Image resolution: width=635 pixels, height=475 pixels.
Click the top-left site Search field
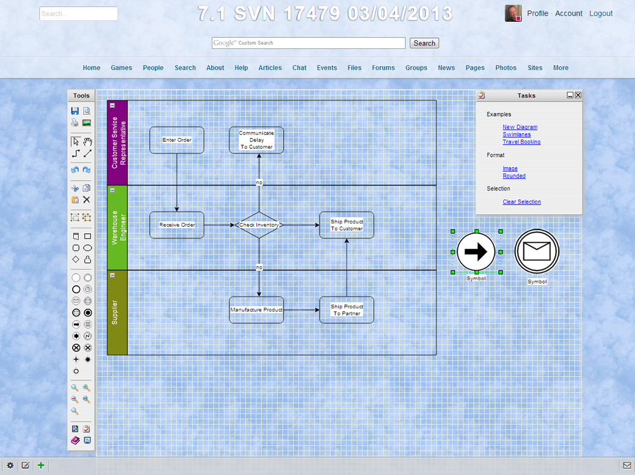pyautogui.click(x=78, y=13)
